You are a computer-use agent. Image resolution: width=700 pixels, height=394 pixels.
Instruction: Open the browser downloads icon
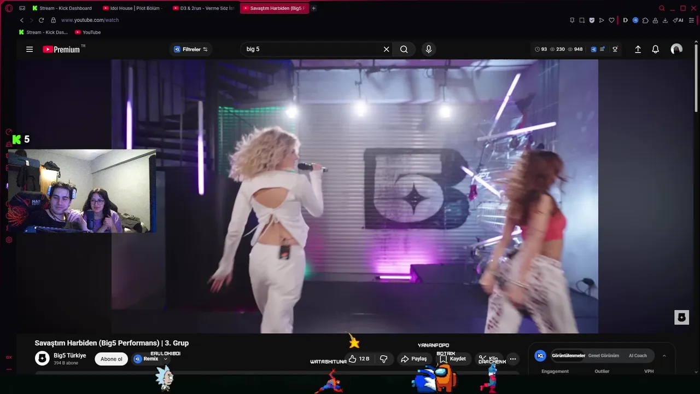tap(665, 20)
